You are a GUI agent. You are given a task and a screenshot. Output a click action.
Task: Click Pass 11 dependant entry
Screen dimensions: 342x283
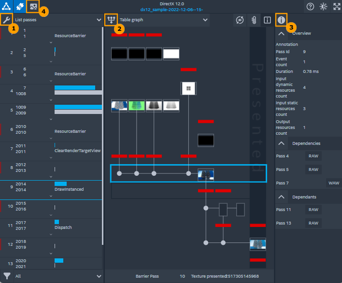pyautogui.click(x=284, y=210)
